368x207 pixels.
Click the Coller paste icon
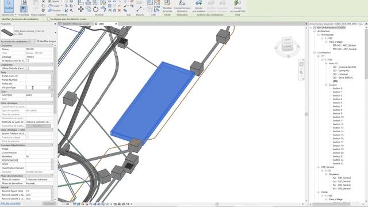tap(36, 6)
